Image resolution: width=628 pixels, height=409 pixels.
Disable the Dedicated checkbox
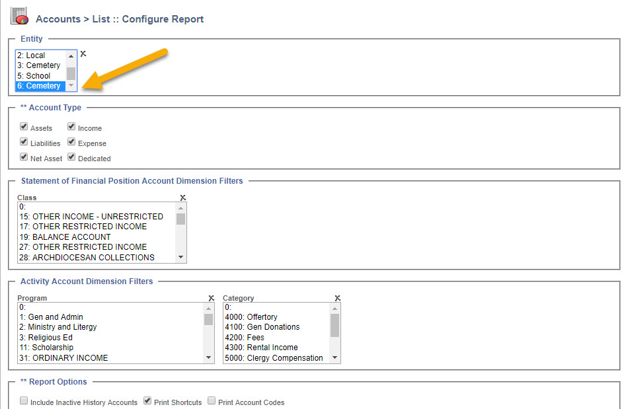coord(71,157)
